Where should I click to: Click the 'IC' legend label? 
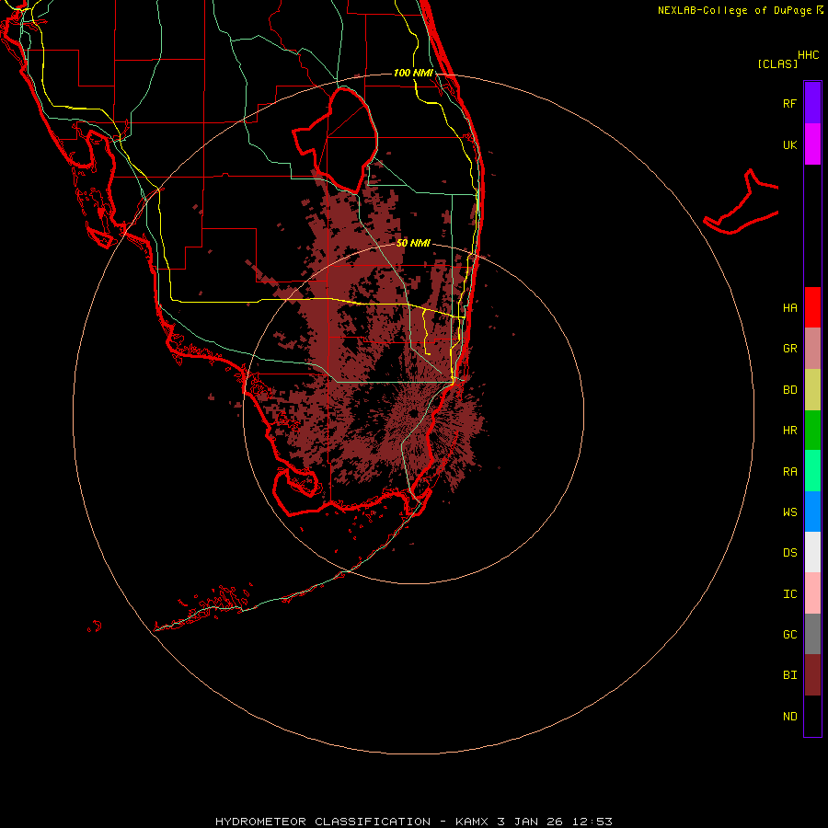(789, 594)
